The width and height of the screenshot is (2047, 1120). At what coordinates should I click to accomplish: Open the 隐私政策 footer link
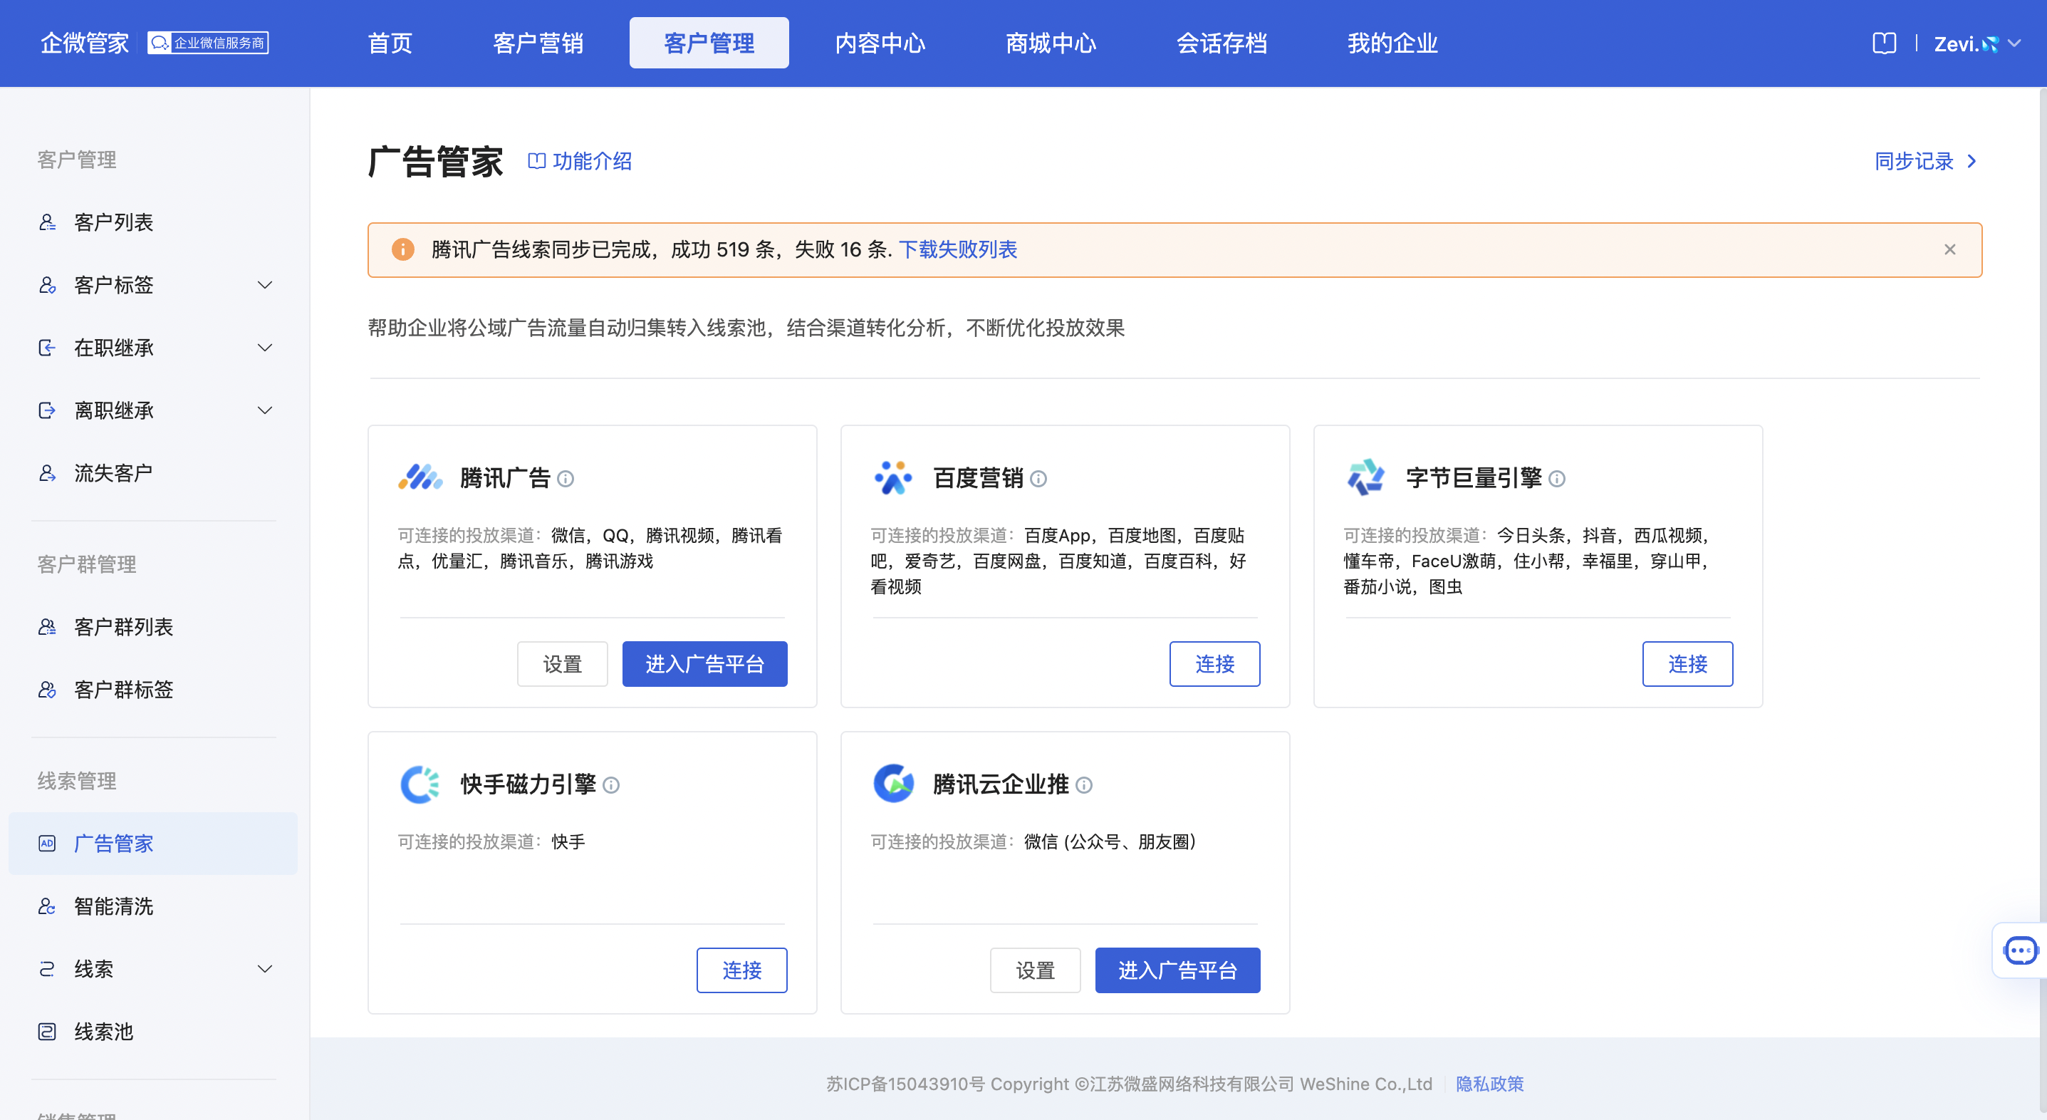tap(1490, 1084)
